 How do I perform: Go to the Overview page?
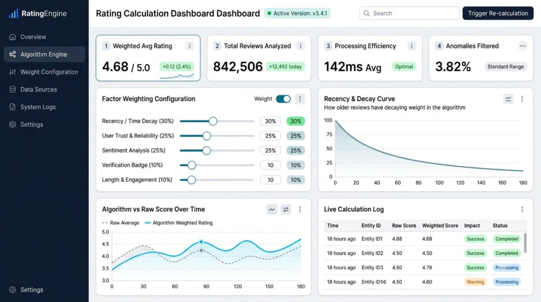coord(44,37)
